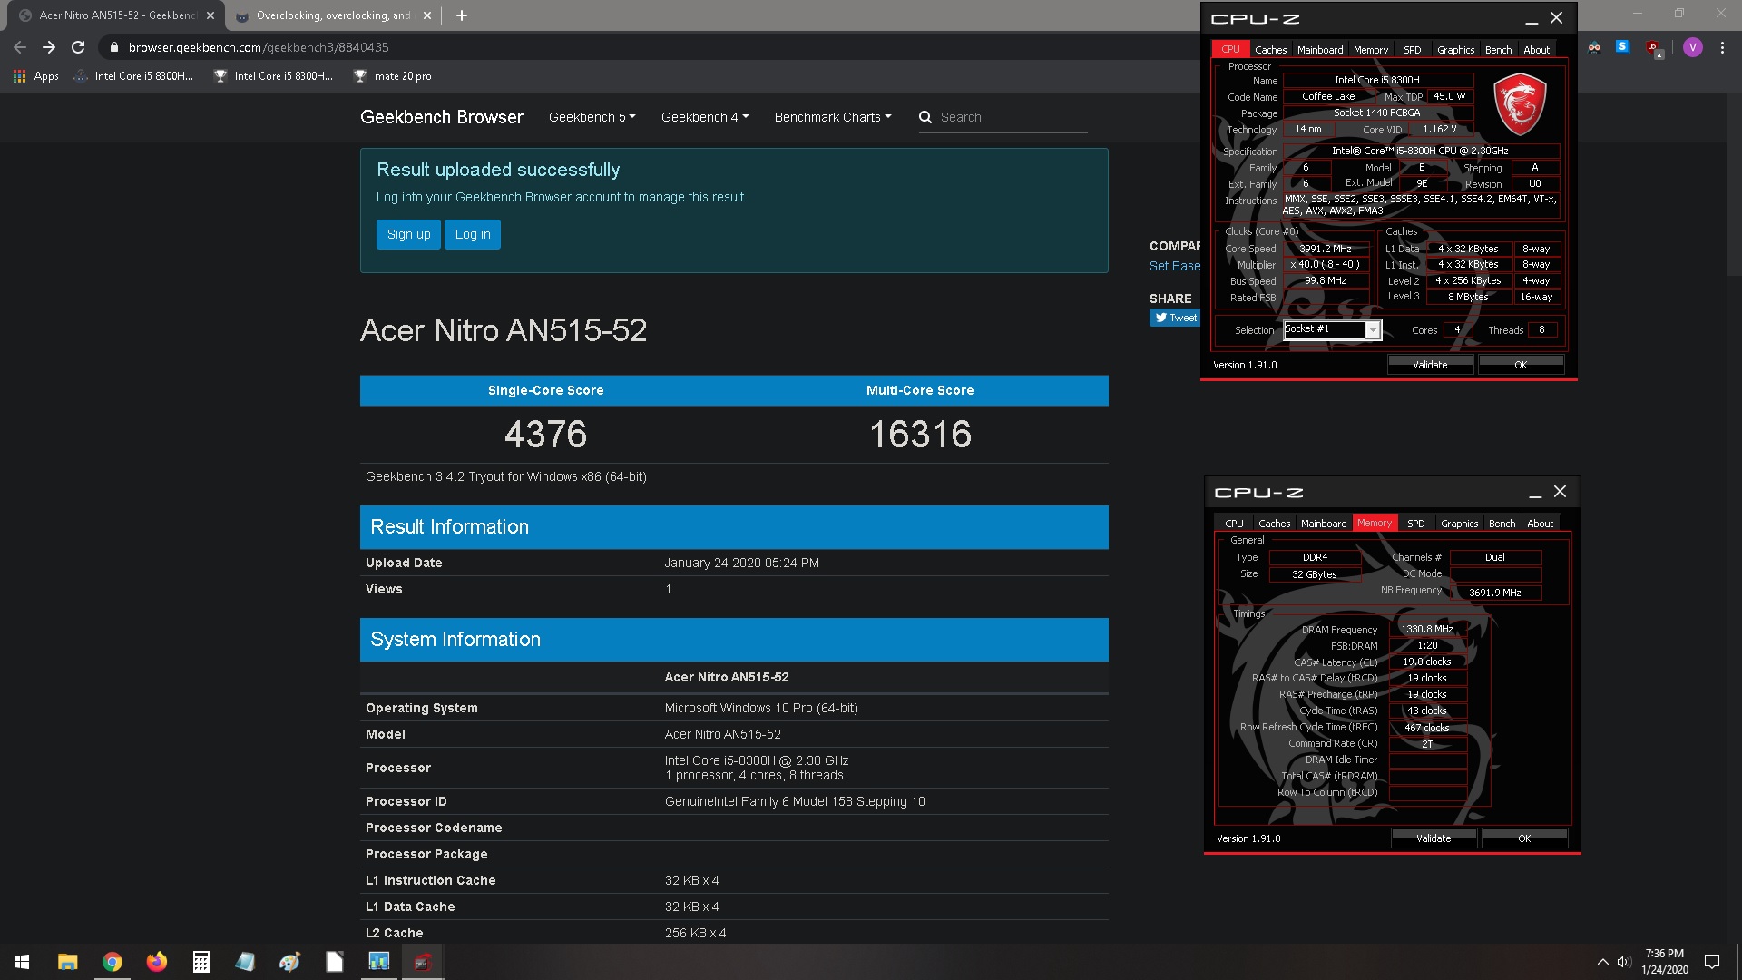Close the Overclocking browser tab
The height and width of the screenshot is (980, 1742).
[x=427, y=15]
